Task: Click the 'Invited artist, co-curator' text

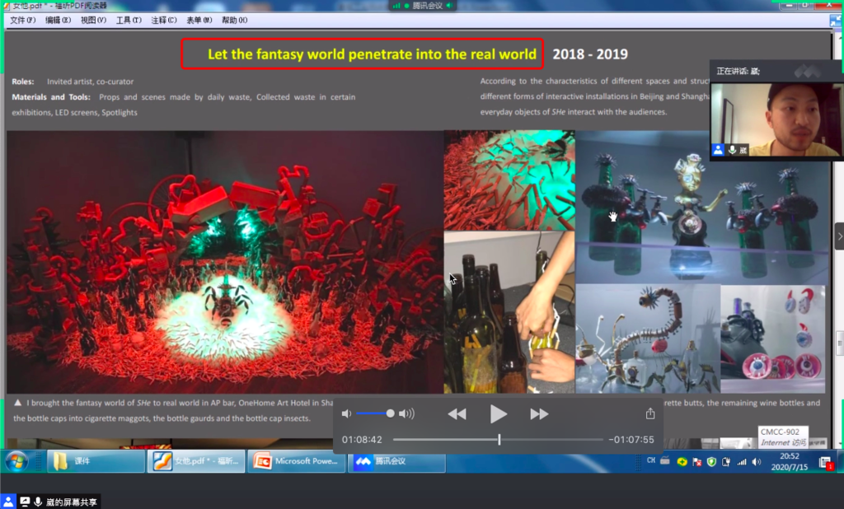Action: [90, 82]
